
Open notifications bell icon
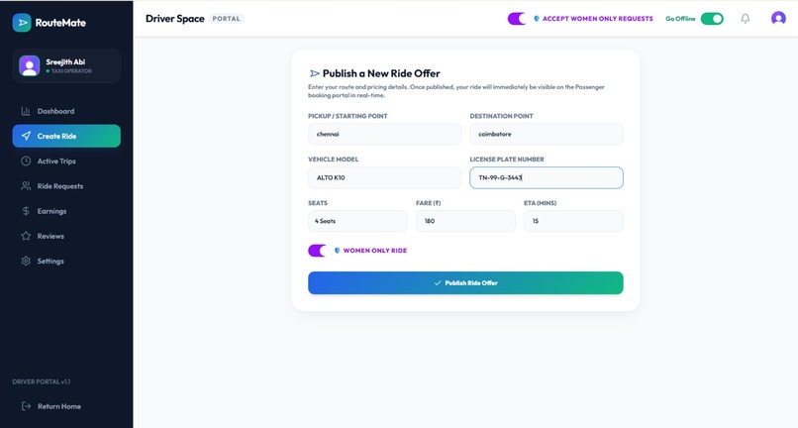(746, 19)
